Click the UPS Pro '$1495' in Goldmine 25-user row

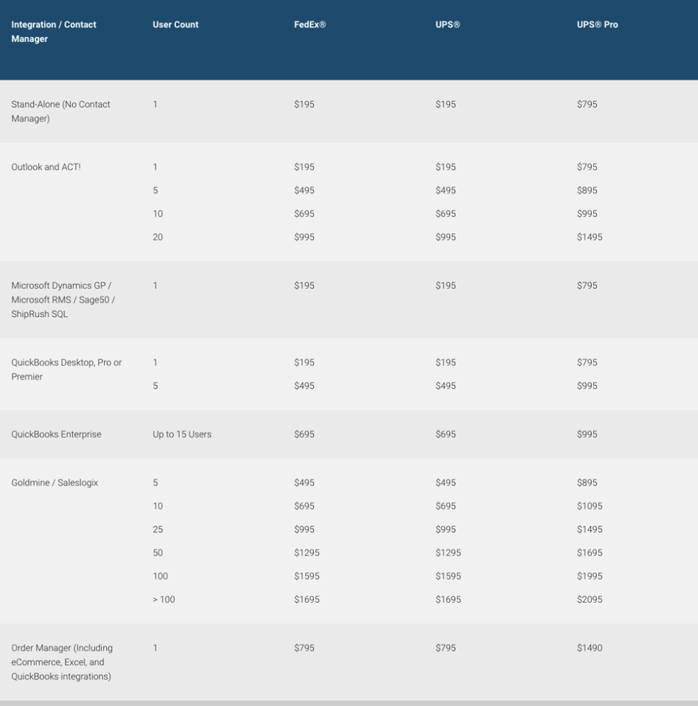[x=590, y=529]
